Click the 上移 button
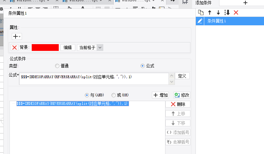Image resolution: width=264 pixels, height=154 pixels. (x=178, y=114)
